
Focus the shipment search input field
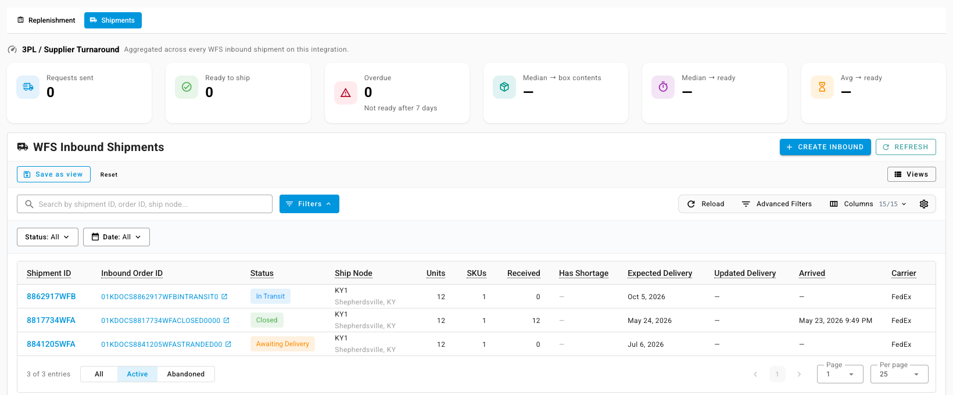pos(145,204)
